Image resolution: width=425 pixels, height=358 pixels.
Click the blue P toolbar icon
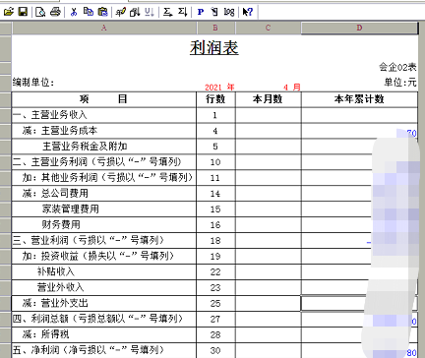click(201, 12)
